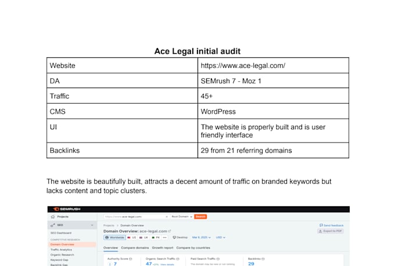
Task: Clear the domain search field with X
Action: tap(167, 217)
